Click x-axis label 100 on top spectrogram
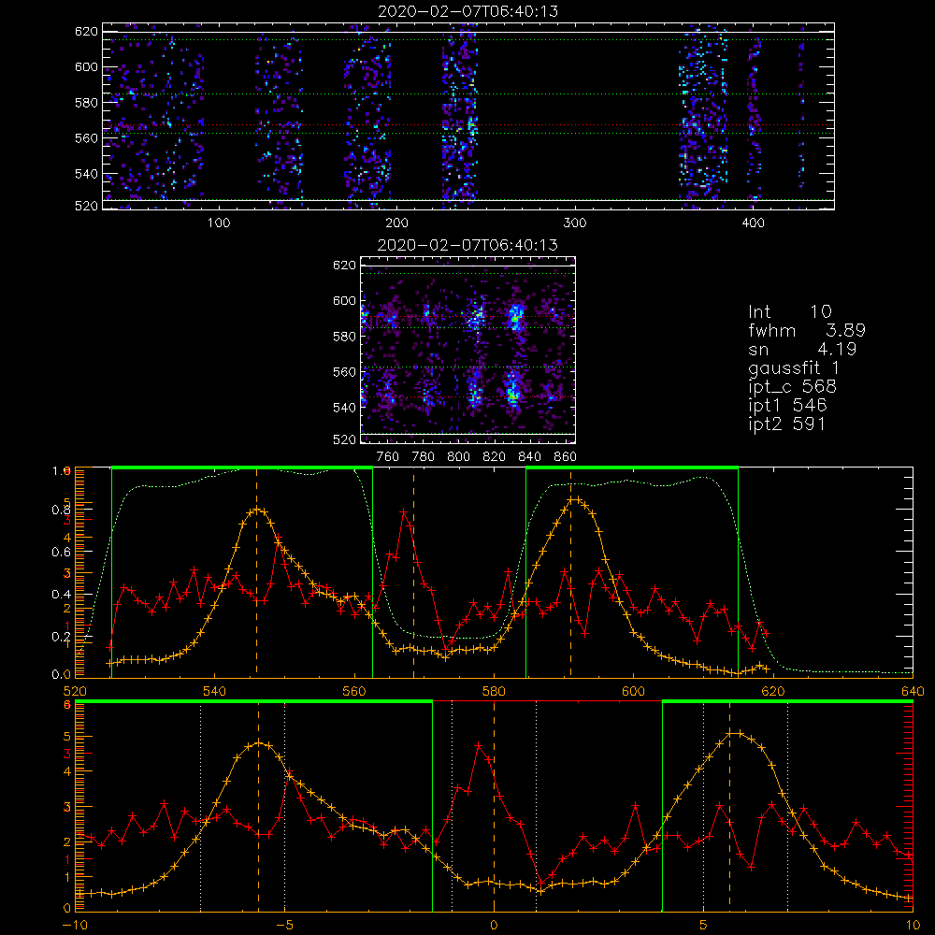Screen dimensions: 935x935 click(x=219, y=223)
